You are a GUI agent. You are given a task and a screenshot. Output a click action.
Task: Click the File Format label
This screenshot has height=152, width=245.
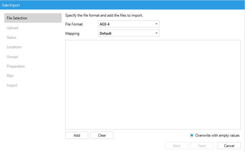(x=74, y=24)
